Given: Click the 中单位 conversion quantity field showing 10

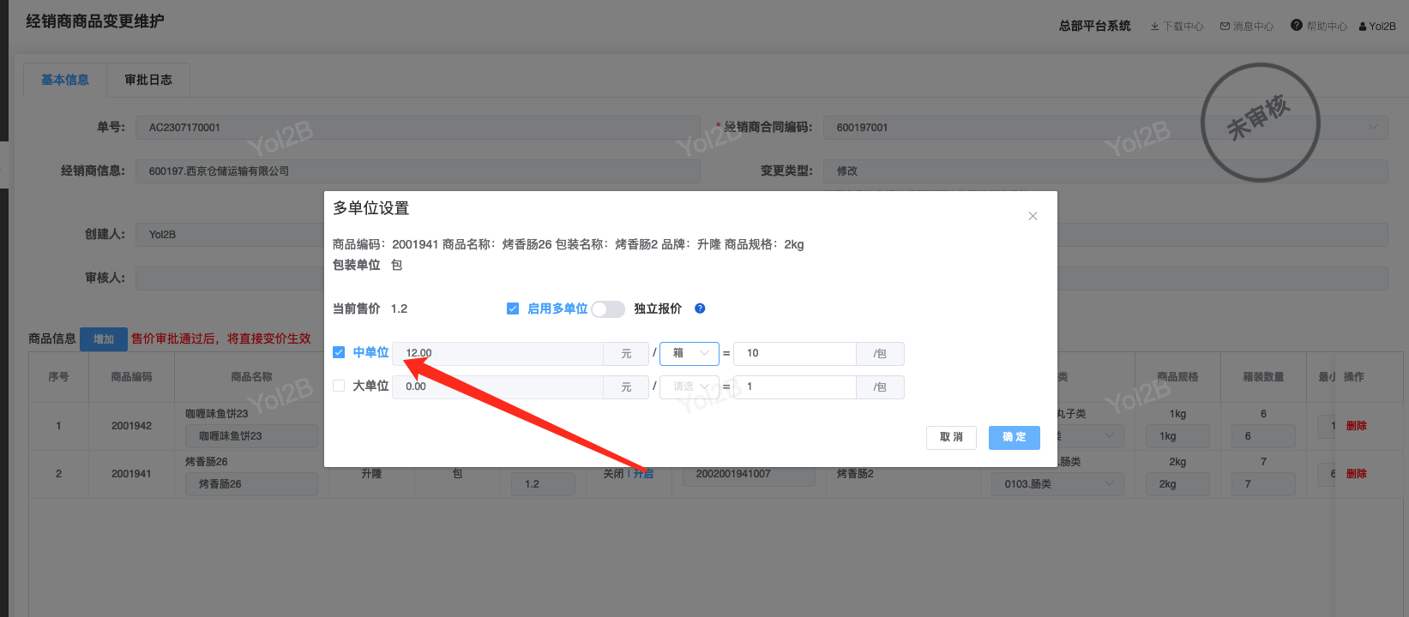Looking at the screenshot, I should (795, 353).
